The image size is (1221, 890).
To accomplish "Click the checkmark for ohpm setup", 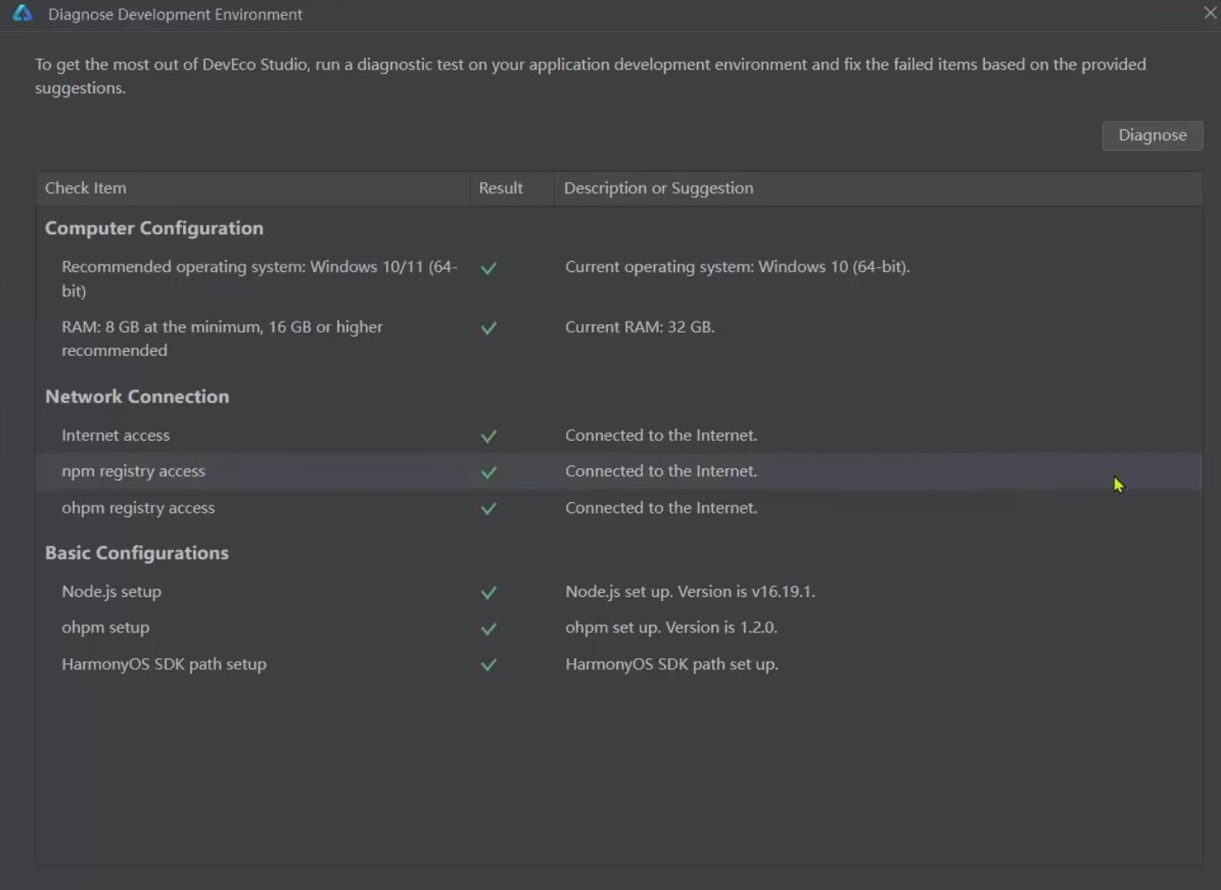I will (x=489, y=628).
